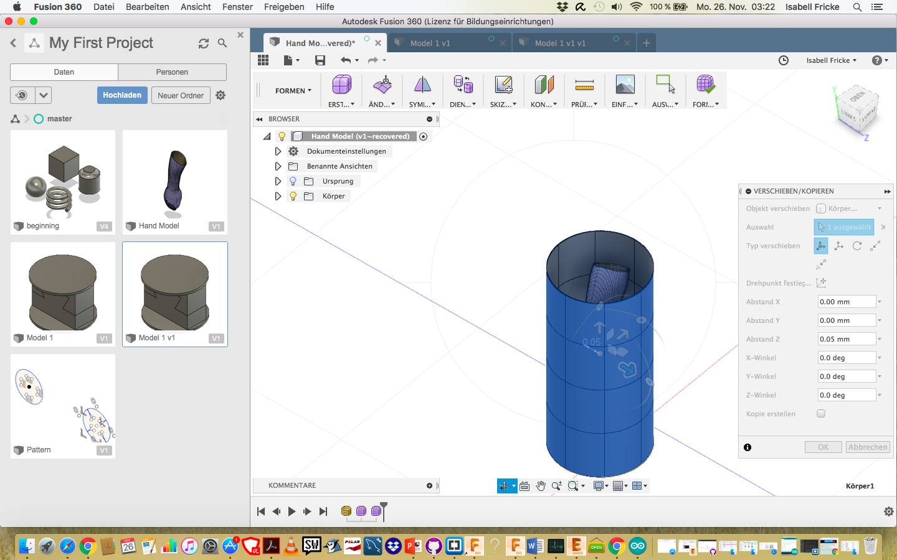The width and height of the screenshot is (897, 560).
Task: Open Objekt verschieben Körper dropdown
Action: click(849, 208)
